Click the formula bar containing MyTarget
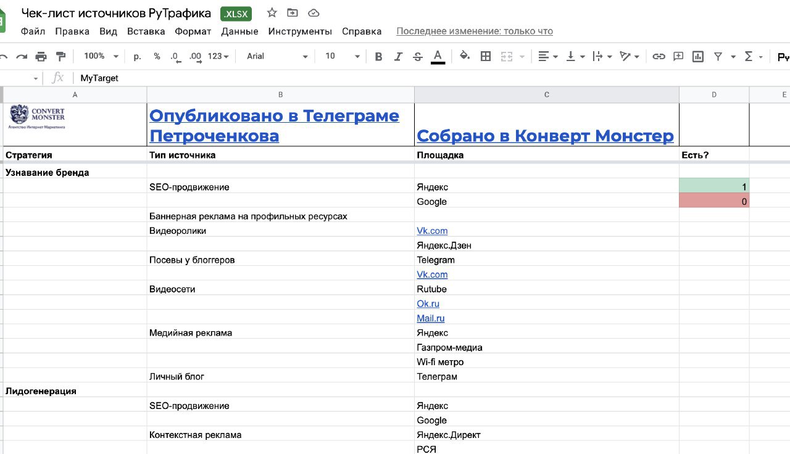 point(432,78)
